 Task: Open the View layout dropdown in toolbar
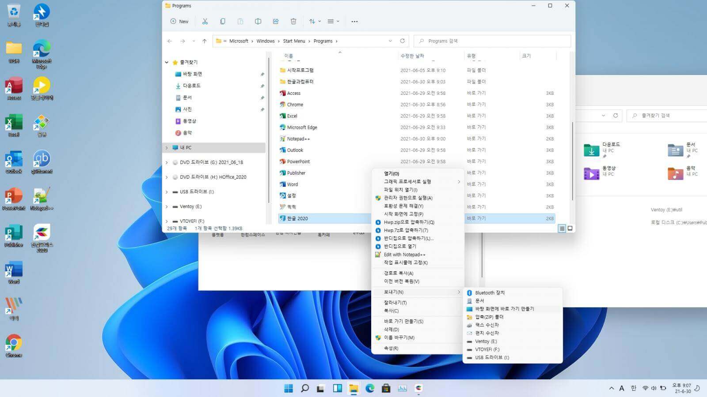(x=333, y=21)
